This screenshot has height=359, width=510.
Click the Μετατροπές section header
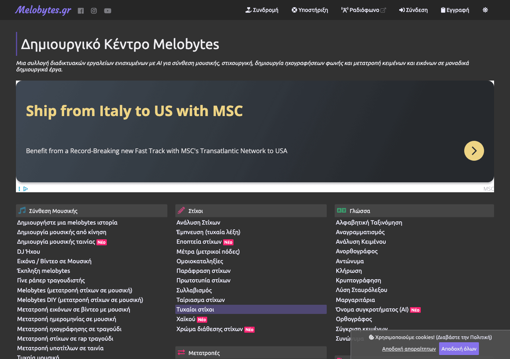point(251,353)
